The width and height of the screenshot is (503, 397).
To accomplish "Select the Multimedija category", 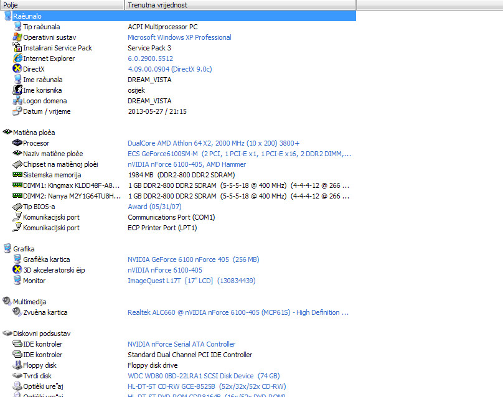I will tap(29, 302).
